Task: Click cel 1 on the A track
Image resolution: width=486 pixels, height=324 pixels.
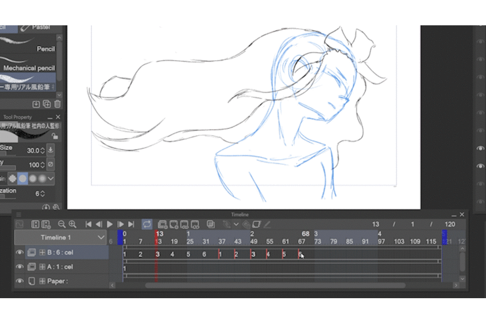Action: tap(125, 268)
